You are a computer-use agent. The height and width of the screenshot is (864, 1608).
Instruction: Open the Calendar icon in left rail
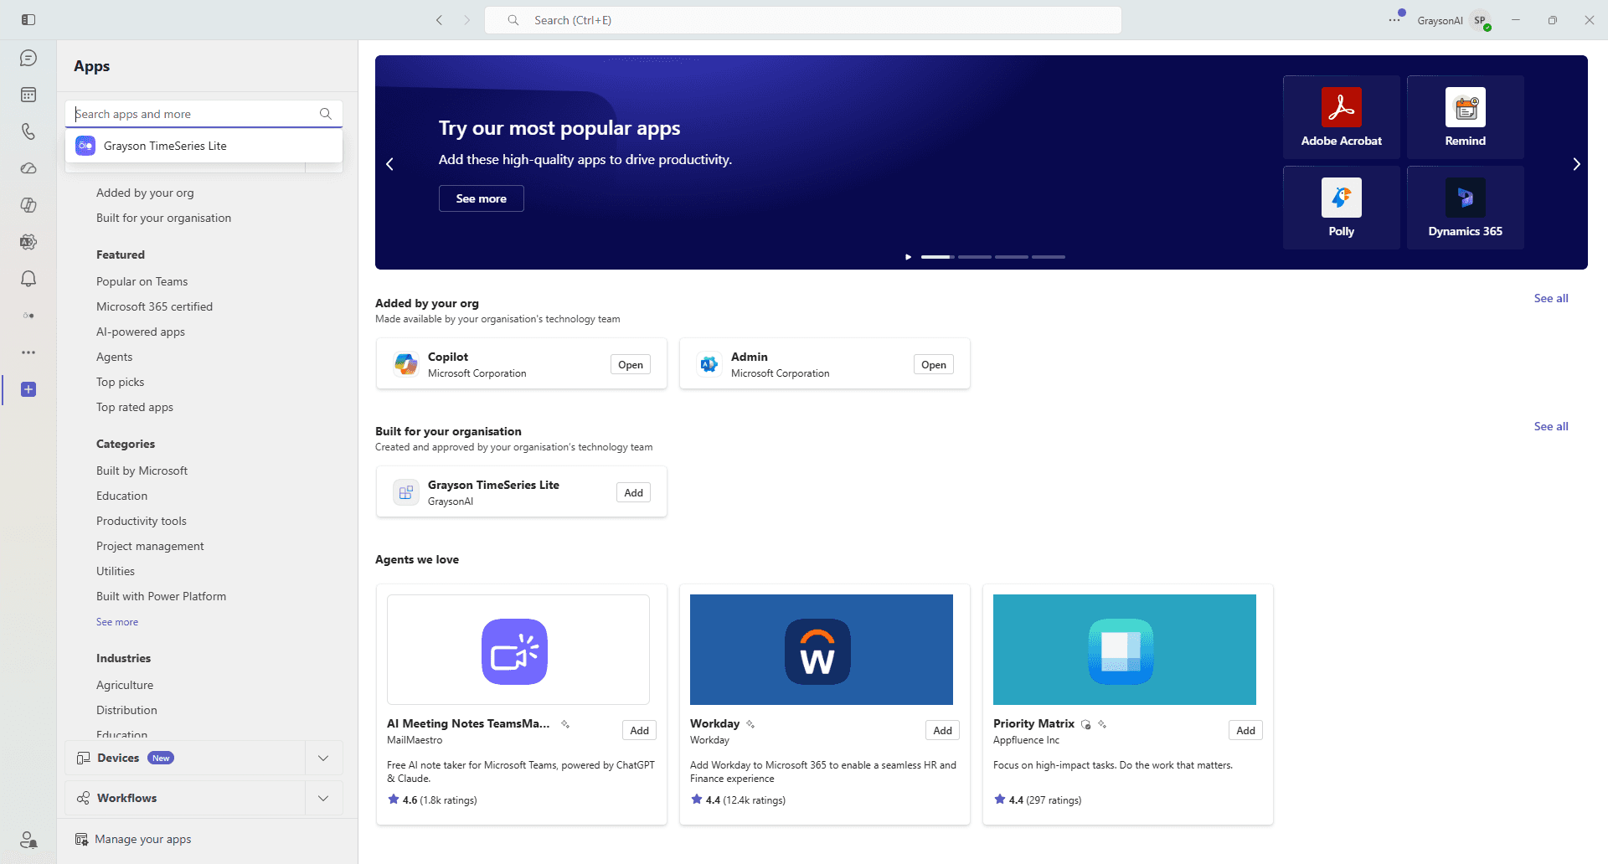(x=28, y=95)
